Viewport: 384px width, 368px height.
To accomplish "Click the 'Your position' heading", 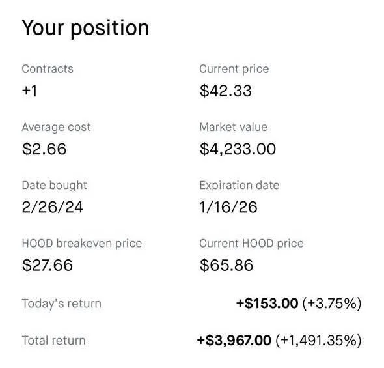I will 85,29.
